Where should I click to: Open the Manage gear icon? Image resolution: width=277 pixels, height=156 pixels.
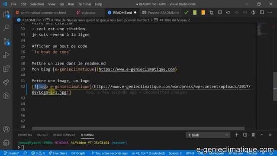pyautogui.click(x=6, y=143)
